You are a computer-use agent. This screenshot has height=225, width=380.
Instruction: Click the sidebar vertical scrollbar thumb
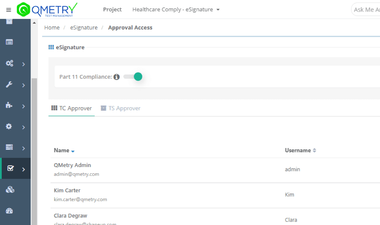pos(34,152)
